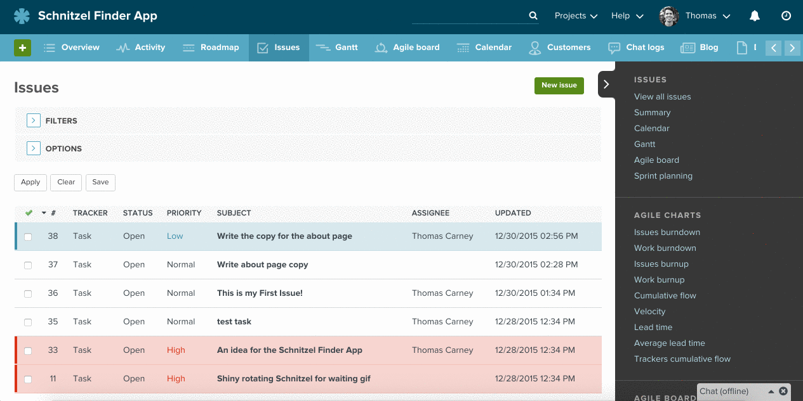Click the New issue button
The width and height of the screenshot is (803, 401).
(559, 85)
